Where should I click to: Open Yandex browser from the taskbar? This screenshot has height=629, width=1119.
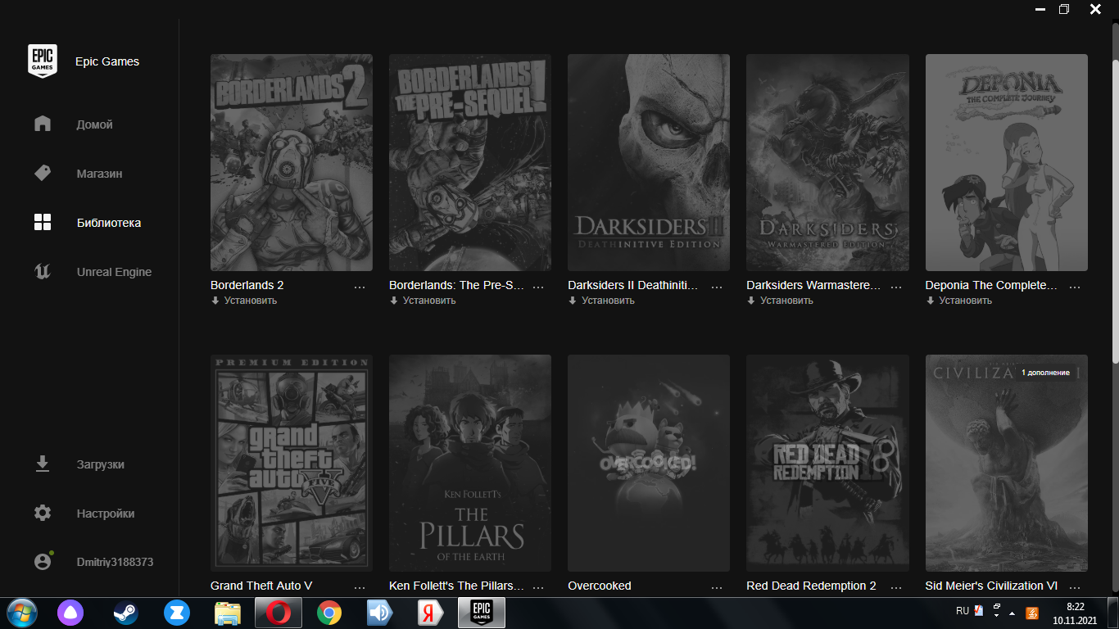pos(430,613)
